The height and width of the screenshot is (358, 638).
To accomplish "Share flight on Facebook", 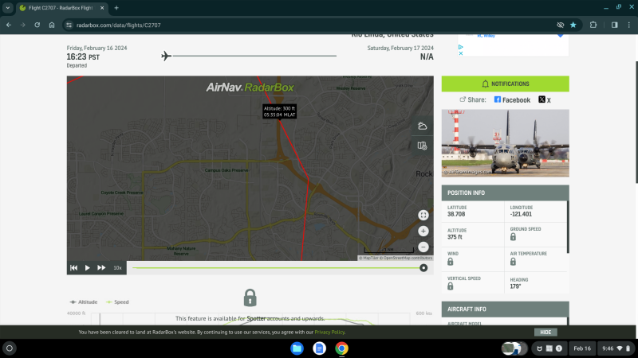I will [512, 100].
